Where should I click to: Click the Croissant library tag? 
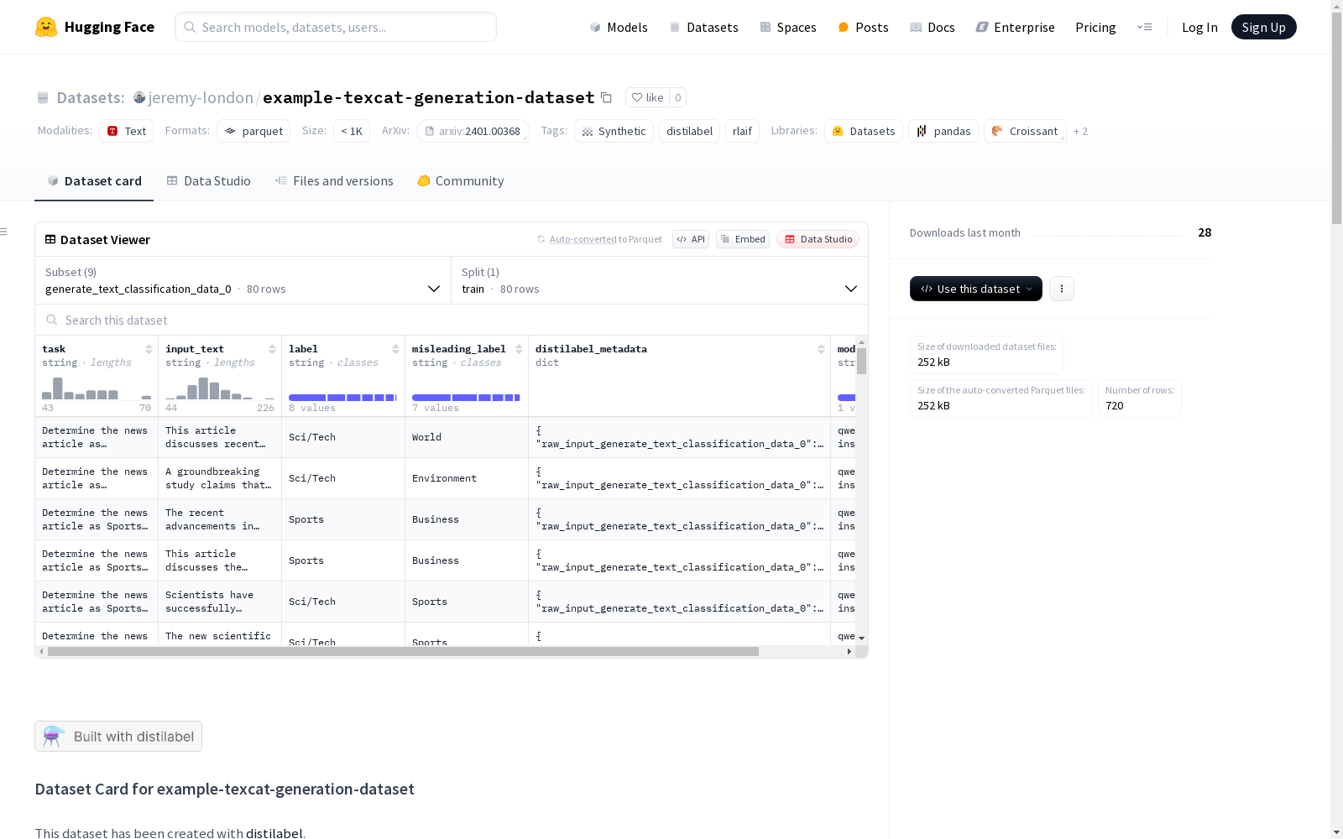[x=1025, y=131]
